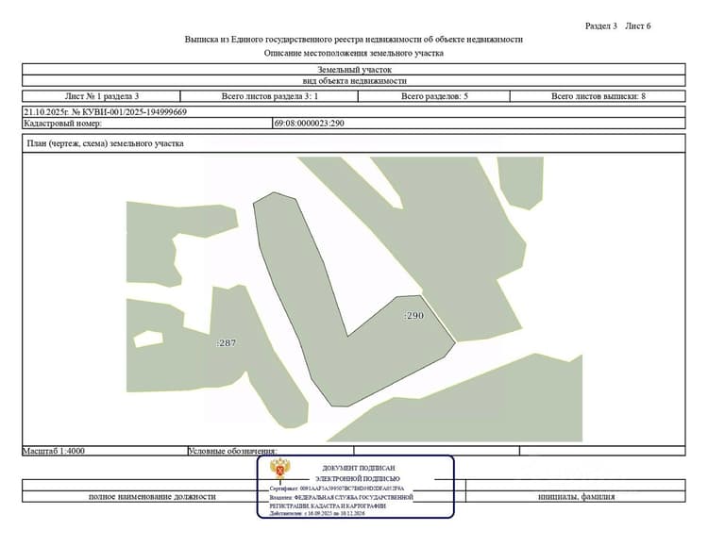Click request number КУВИ-001/2025-194999669

pos(129,112)
